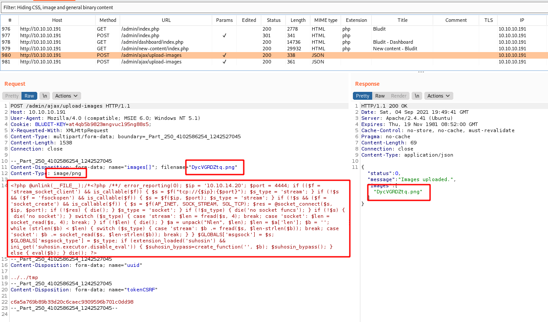Click the "New content - Bludit" title cell
The image size is (548, 322).
click(x=395, y=49)
